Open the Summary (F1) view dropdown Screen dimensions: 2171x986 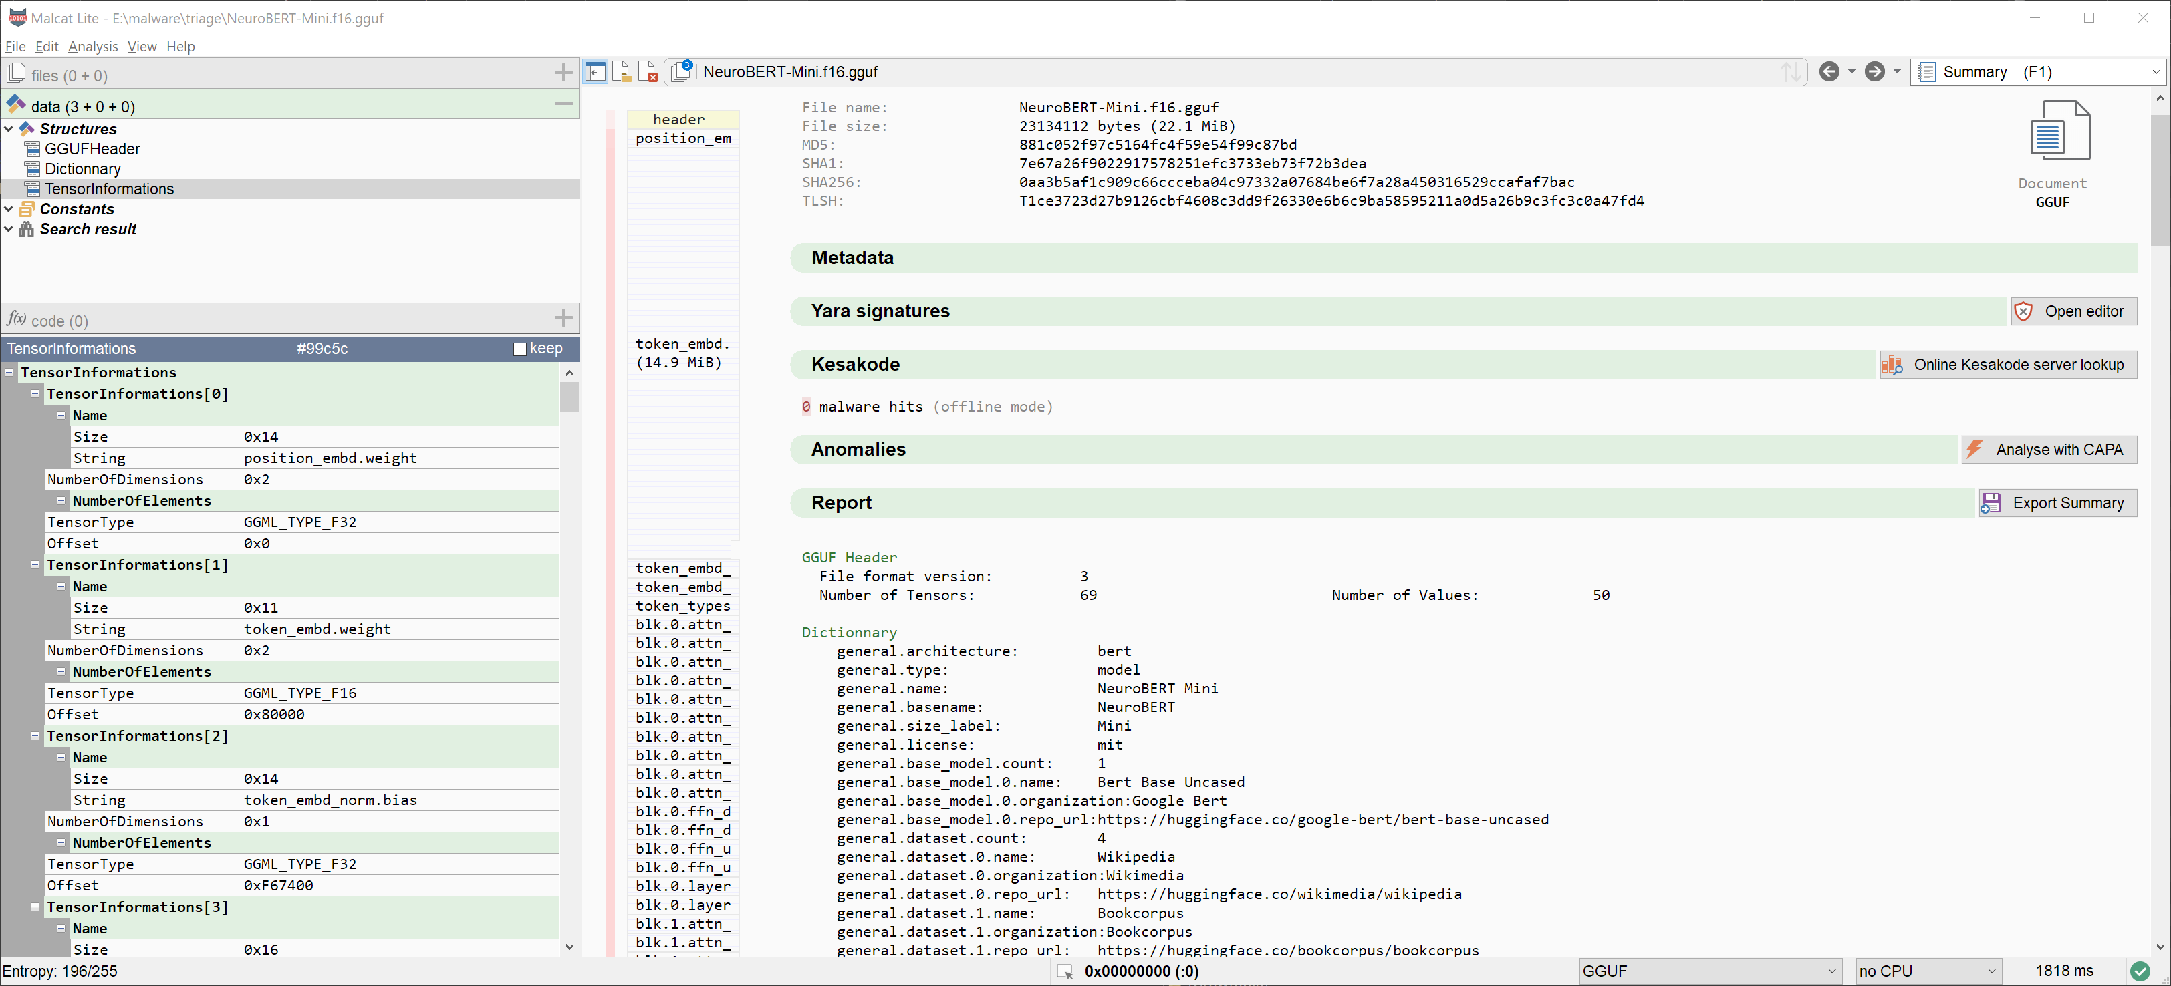(x=2039, y=72)
